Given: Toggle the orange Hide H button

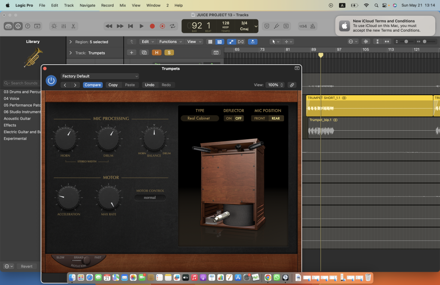Looking at the screenshot, I should tap(156, 52).
